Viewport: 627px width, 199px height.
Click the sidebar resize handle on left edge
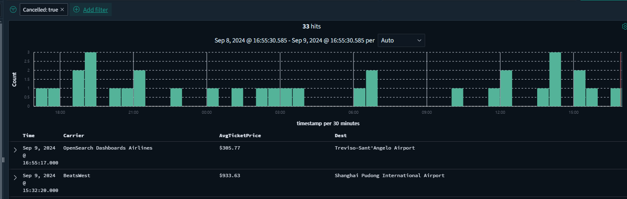(x=3, y=160)
